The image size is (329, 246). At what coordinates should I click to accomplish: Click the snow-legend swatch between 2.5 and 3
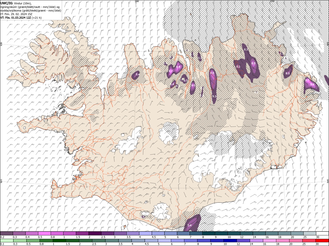107,233
